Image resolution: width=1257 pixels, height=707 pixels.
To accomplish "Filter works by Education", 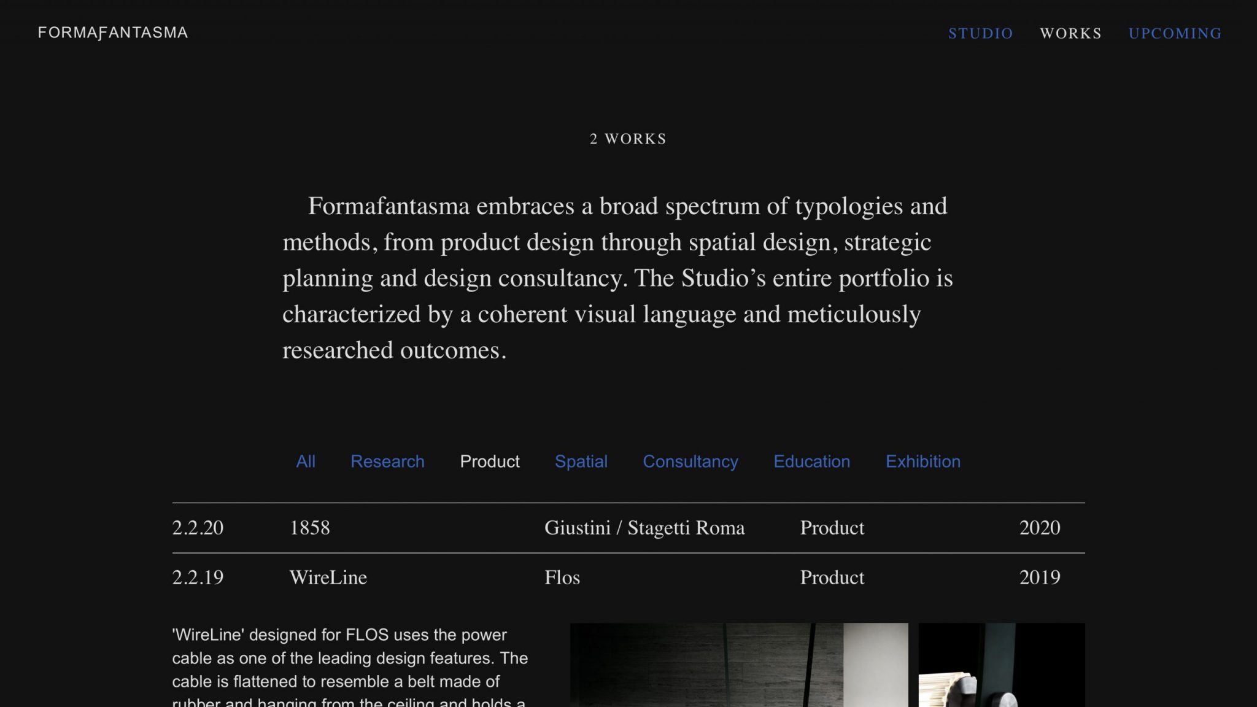I will click(811, 462).
